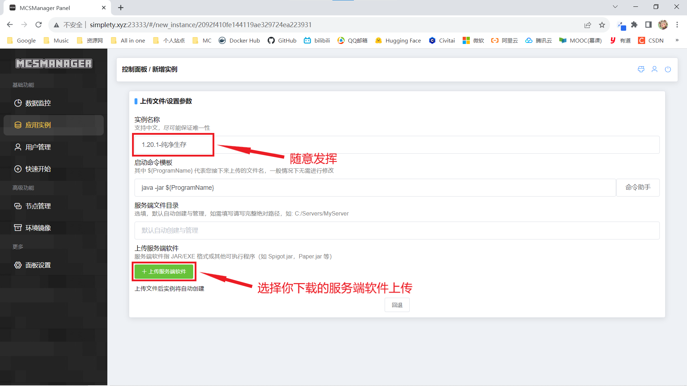Open 环境镜像 in sidebar
Viewport: 687px width, 386px height.
[x=38, y=228]
